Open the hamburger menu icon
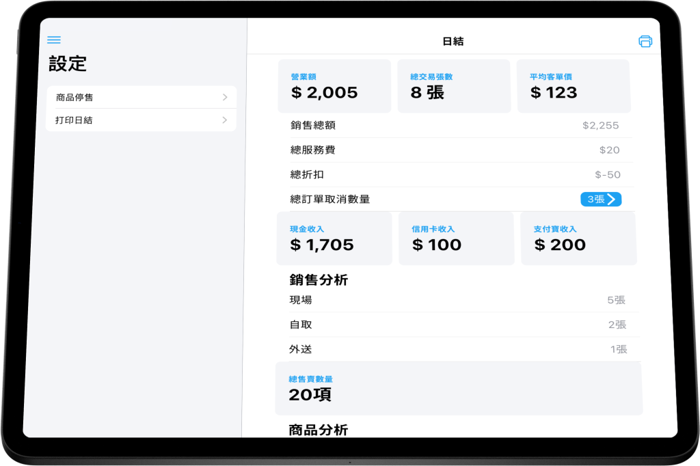The height and width of the screenshot is (466, 700). pyautogui.click(x=54, y=40)
